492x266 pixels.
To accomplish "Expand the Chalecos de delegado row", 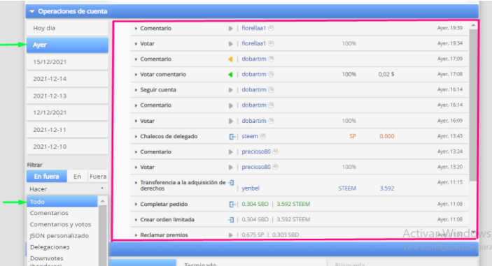I will pyautogui.click(x=136, y=136).
